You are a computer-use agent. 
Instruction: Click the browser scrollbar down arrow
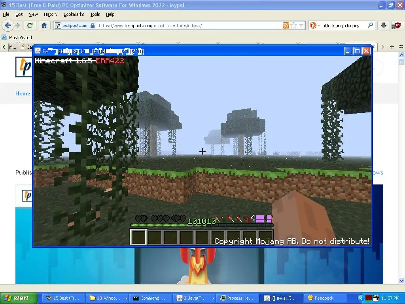tap(402, 281)
